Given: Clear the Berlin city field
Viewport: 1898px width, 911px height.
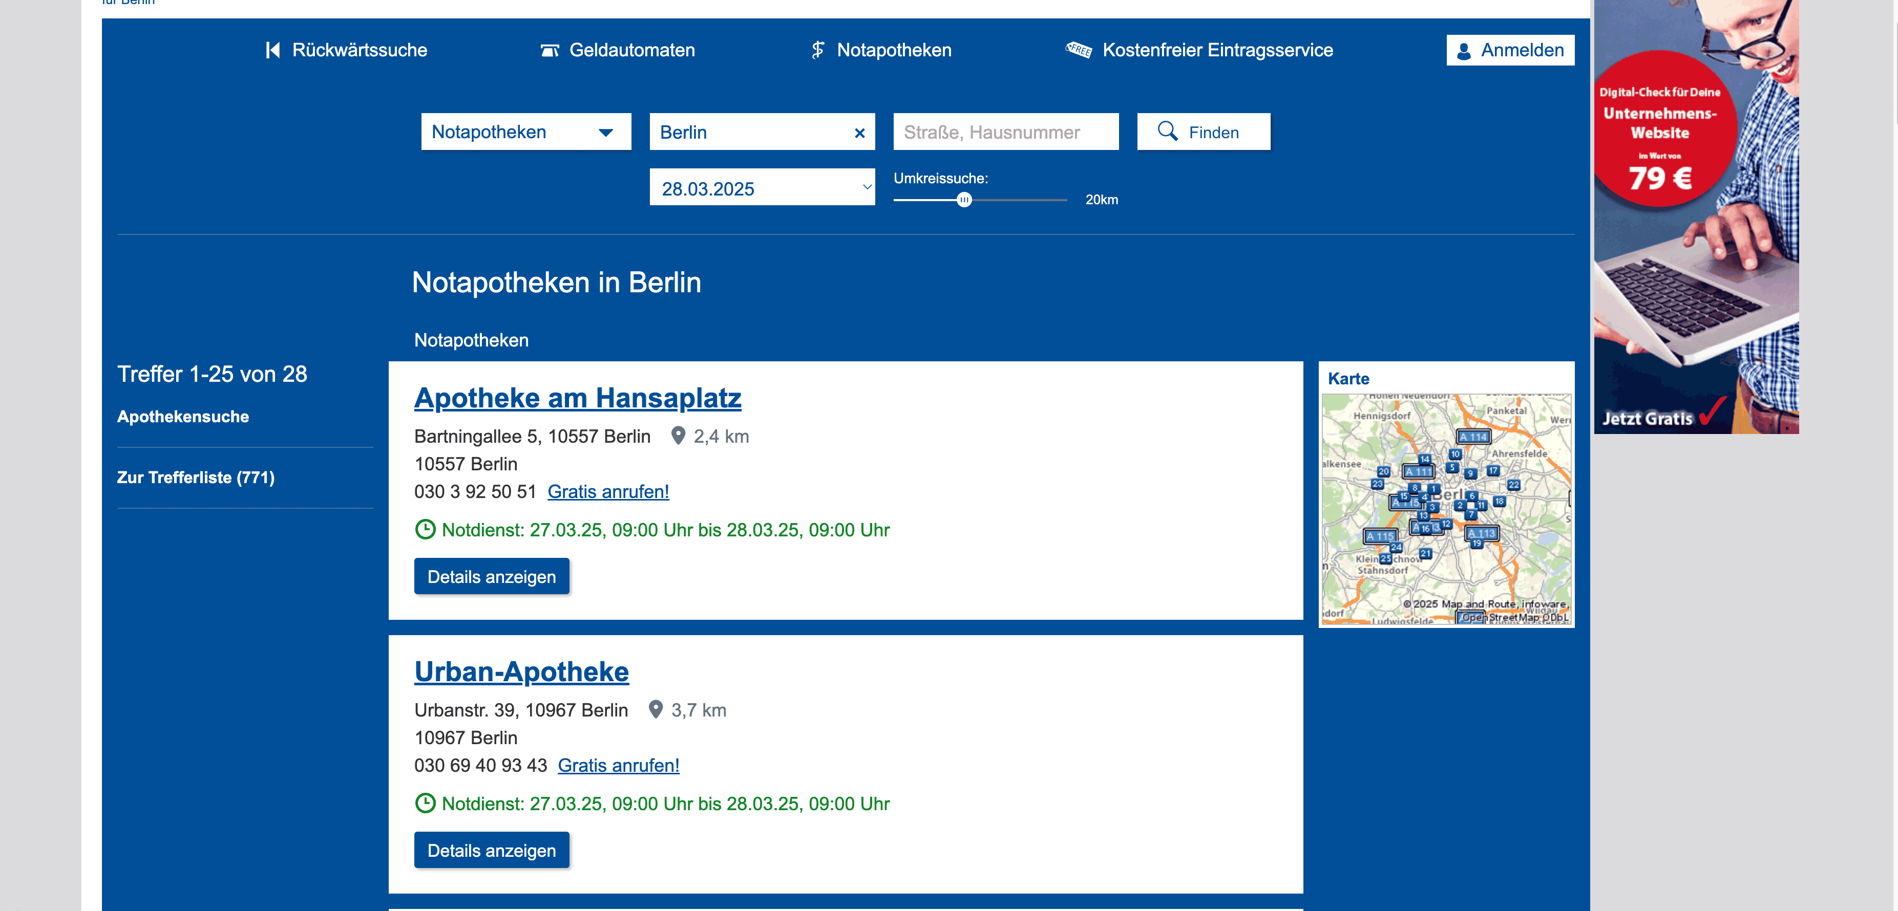Looking at the screenshot, I should (859, 133).
